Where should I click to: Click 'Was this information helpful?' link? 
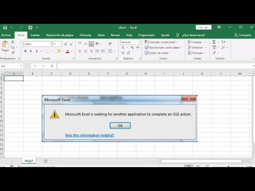point(90,135)
